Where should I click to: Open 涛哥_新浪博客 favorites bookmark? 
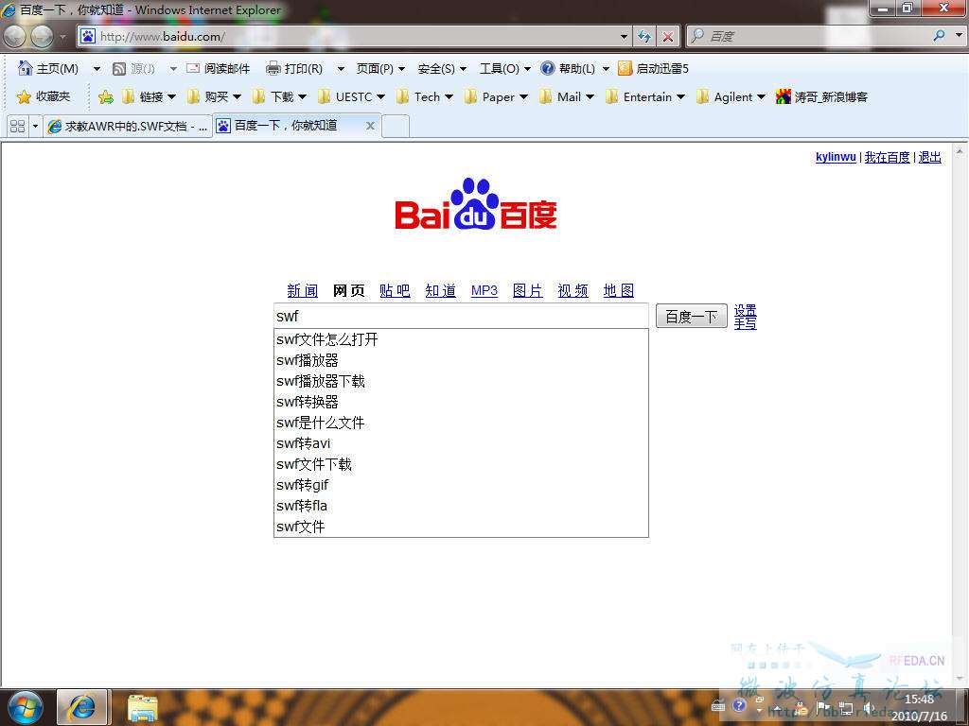tap(822, 97)
